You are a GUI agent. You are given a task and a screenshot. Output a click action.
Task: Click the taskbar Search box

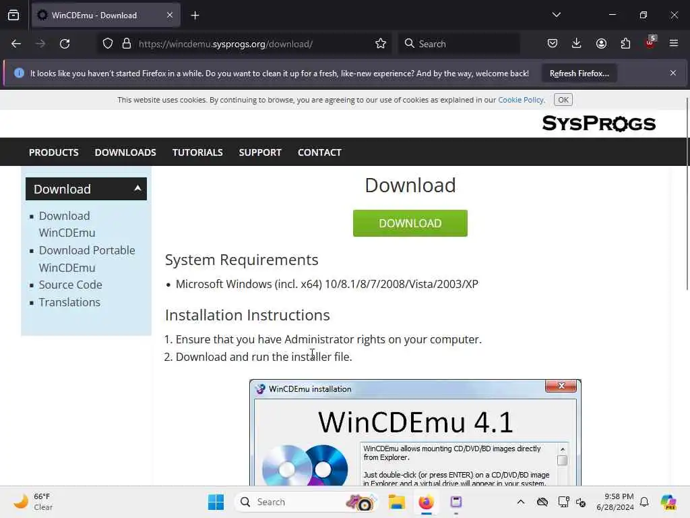[307, 502]
